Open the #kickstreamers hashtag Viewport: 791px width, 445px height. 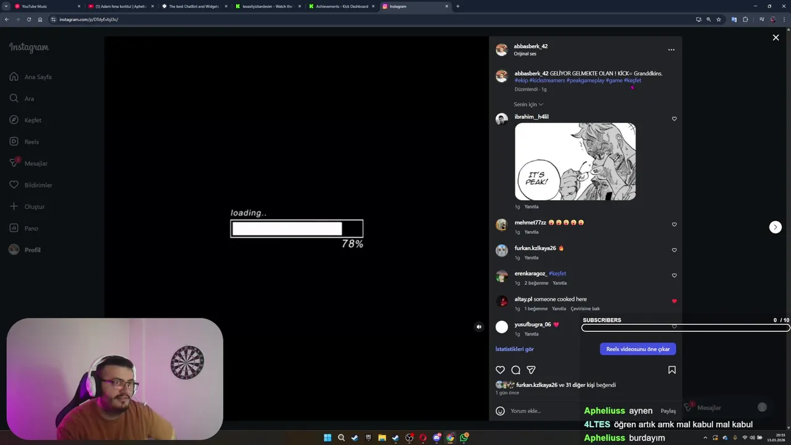[x=547, y=80]
